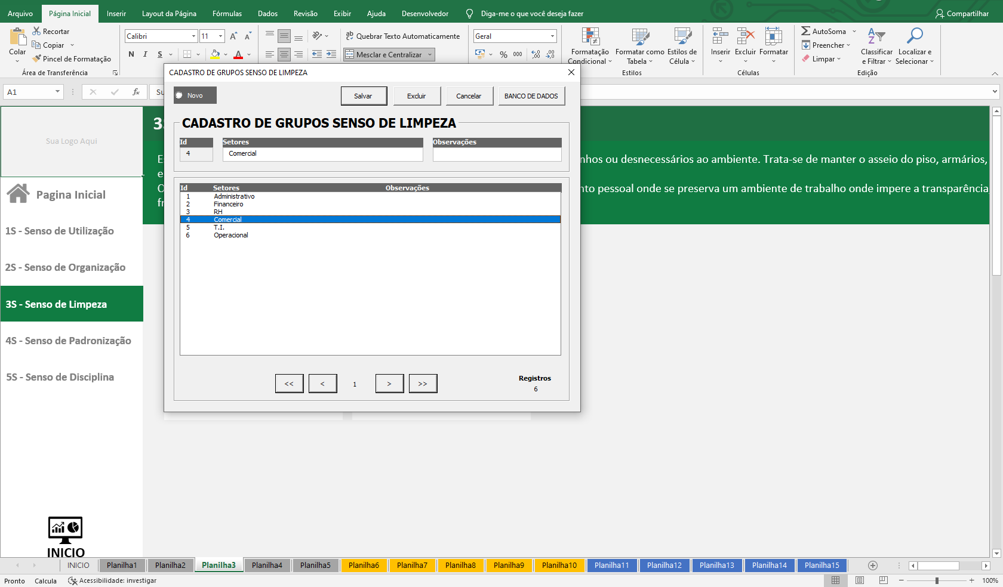Click the BANCO DE DADOS button
This screenshot has width=1003, height=587.
[x=531, y=96]
